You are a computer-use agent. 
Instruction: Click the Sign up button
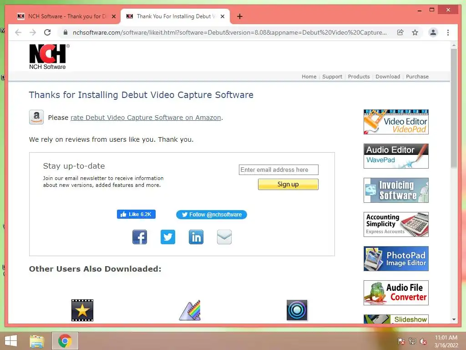coord(288,184)
